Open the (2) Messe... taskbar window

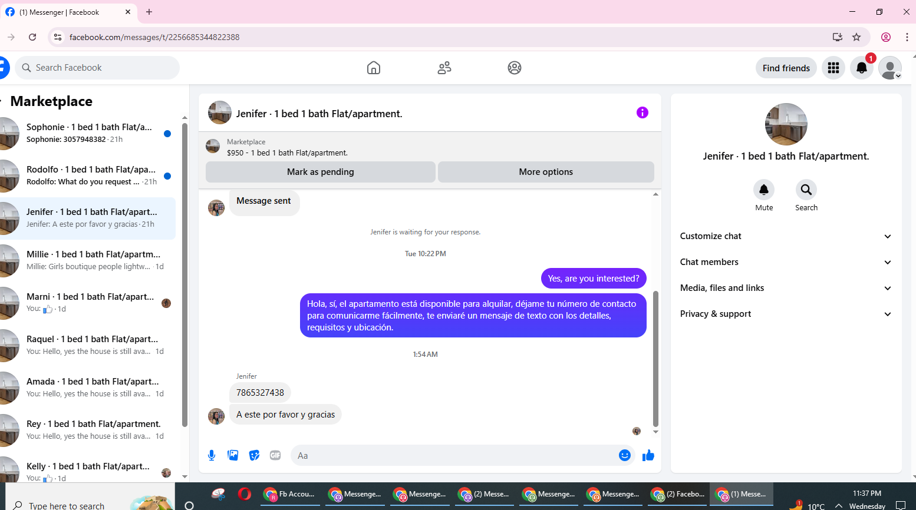(484, 494)
